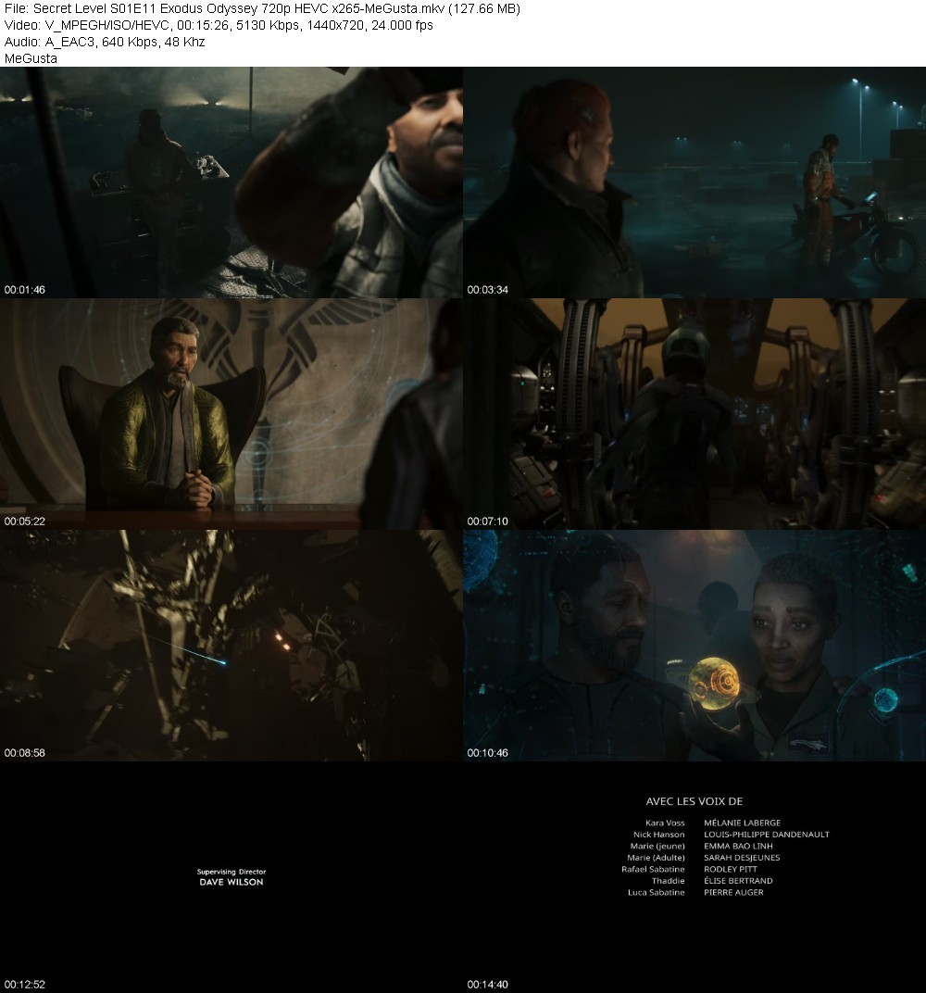Click the 'Supervising Director' credit title

(x=231, y=872)
